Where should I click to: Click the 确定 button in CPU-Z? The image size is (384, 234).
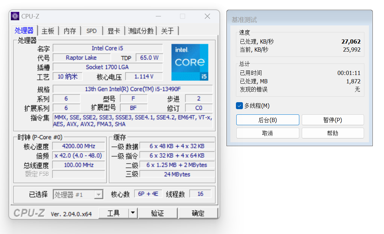click(x=198, y=213)
